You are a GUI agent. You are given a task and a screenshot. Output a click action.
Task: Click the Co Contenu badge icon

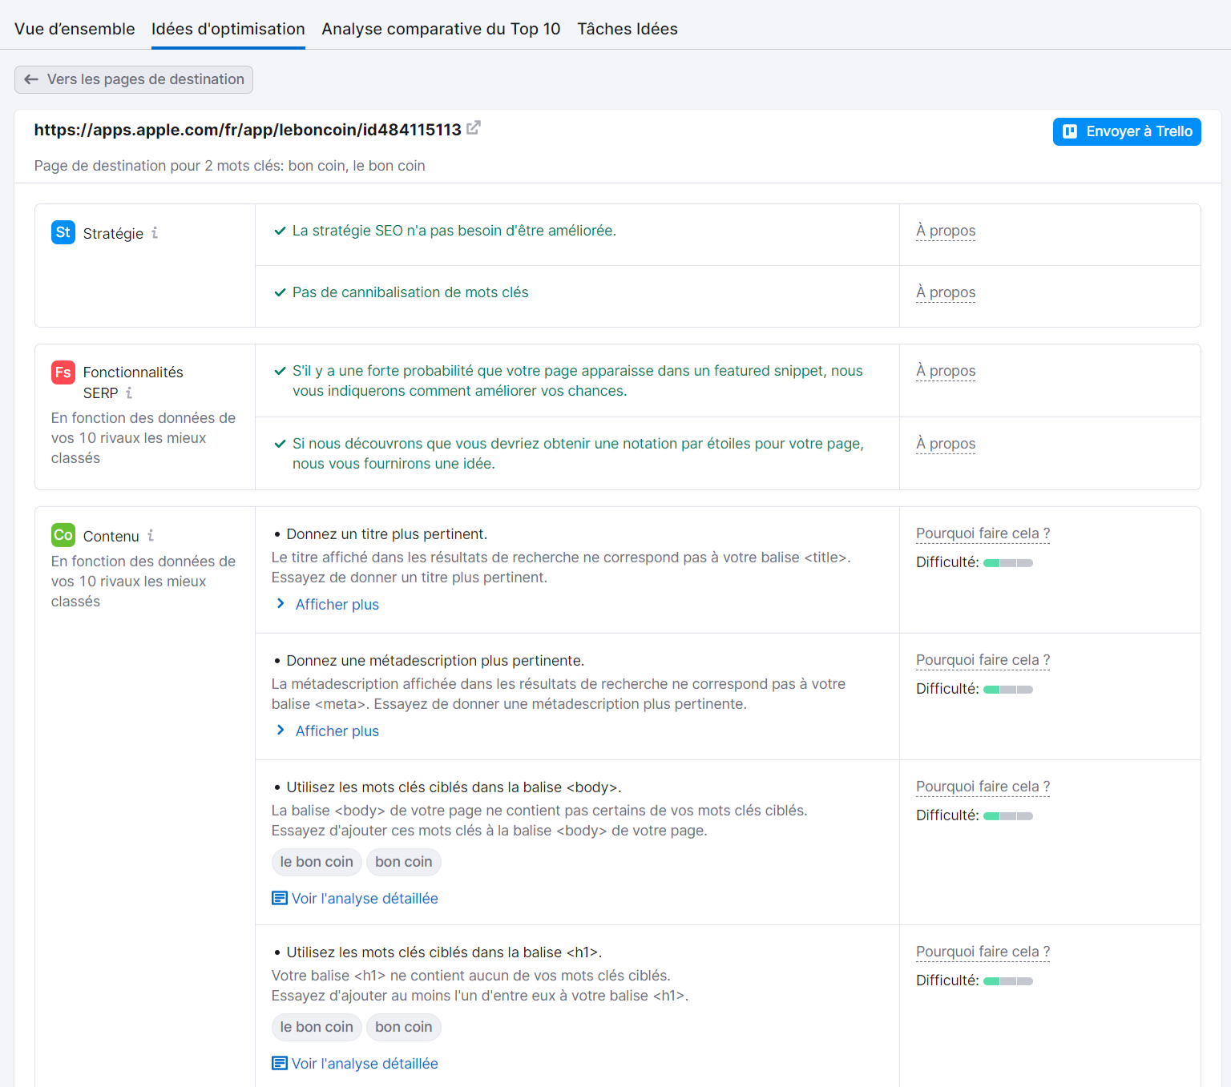(x=63, y=535)
